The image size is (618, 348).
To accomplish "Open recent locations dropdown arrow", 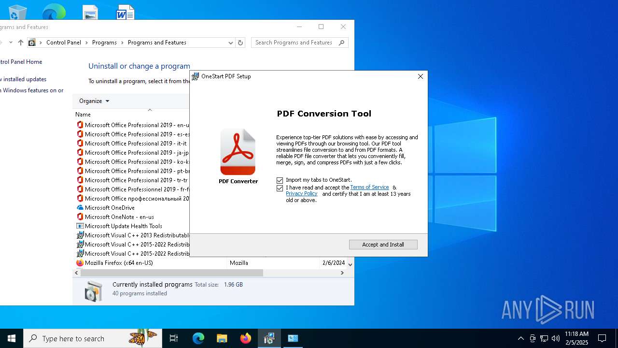I will [11, 43].
